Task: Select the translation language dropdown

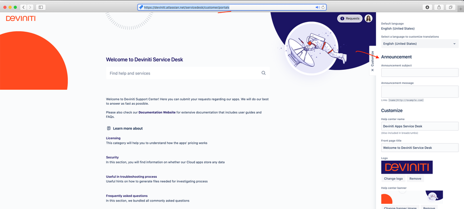Action: tap(420, 44)
